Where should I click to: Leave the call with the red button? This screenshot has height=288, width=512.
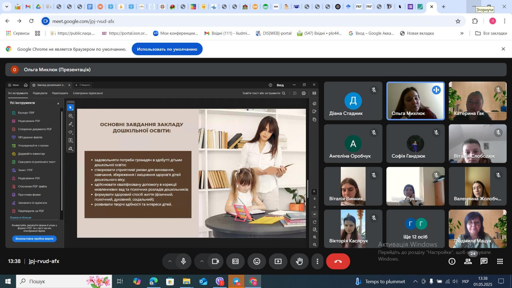(338, 261)
